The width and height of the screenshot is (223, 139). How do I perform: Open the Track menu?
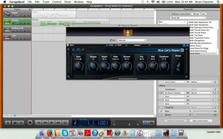click(46, 2)
